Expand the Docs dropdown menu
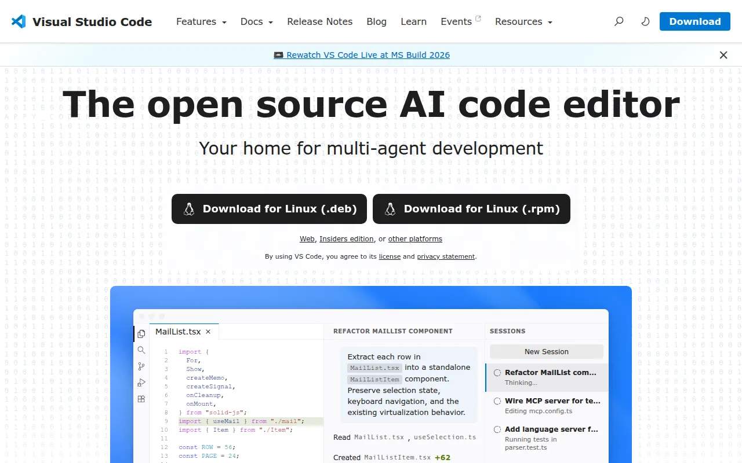 (257, 21)
